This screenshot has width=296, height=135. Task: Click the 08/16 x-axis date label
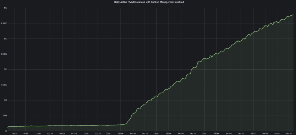(x=241, y=133)
